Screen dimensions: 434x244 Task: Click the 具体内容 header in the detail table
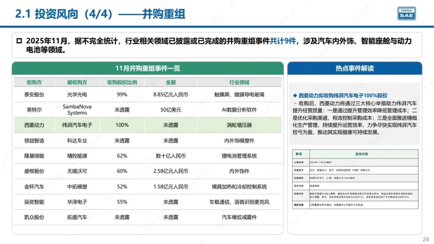[362, 154]
